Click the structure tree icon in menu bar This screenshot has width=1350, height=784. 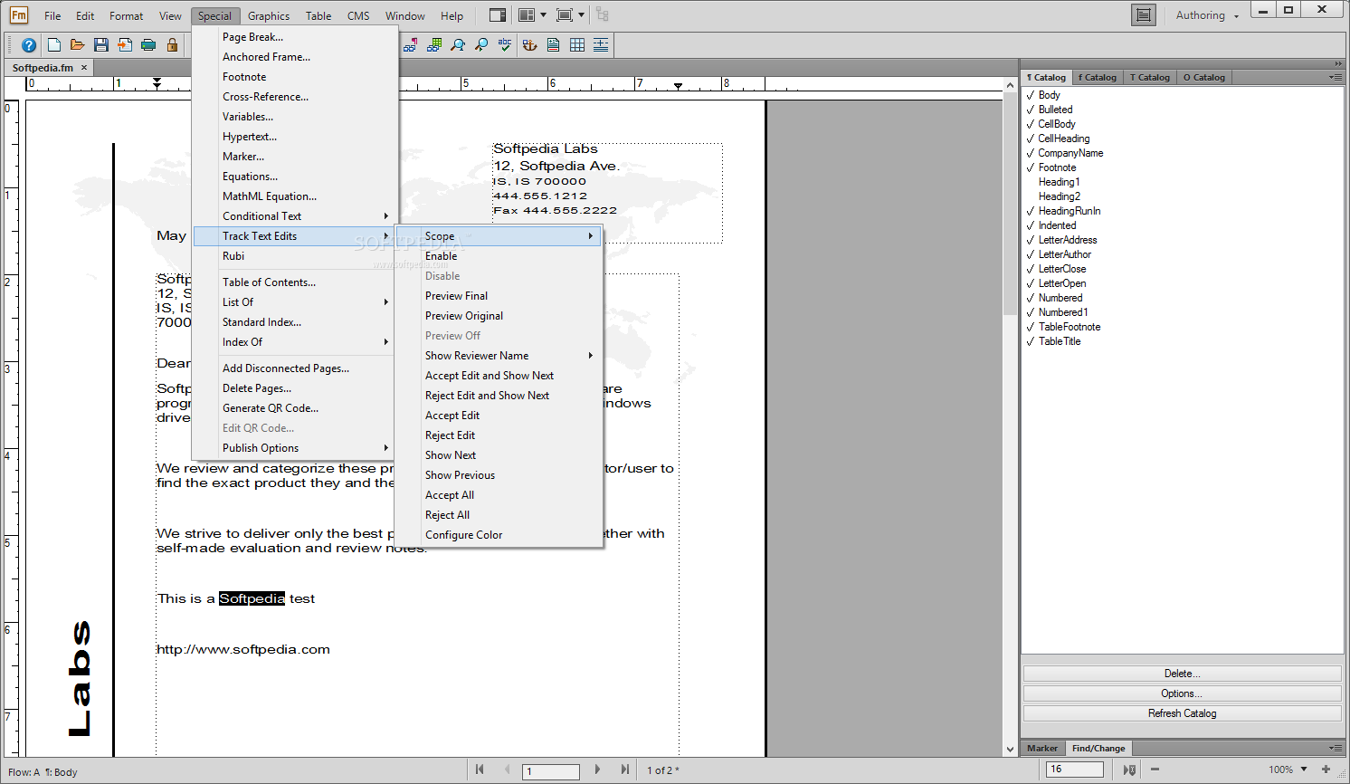tap(603, 15)
